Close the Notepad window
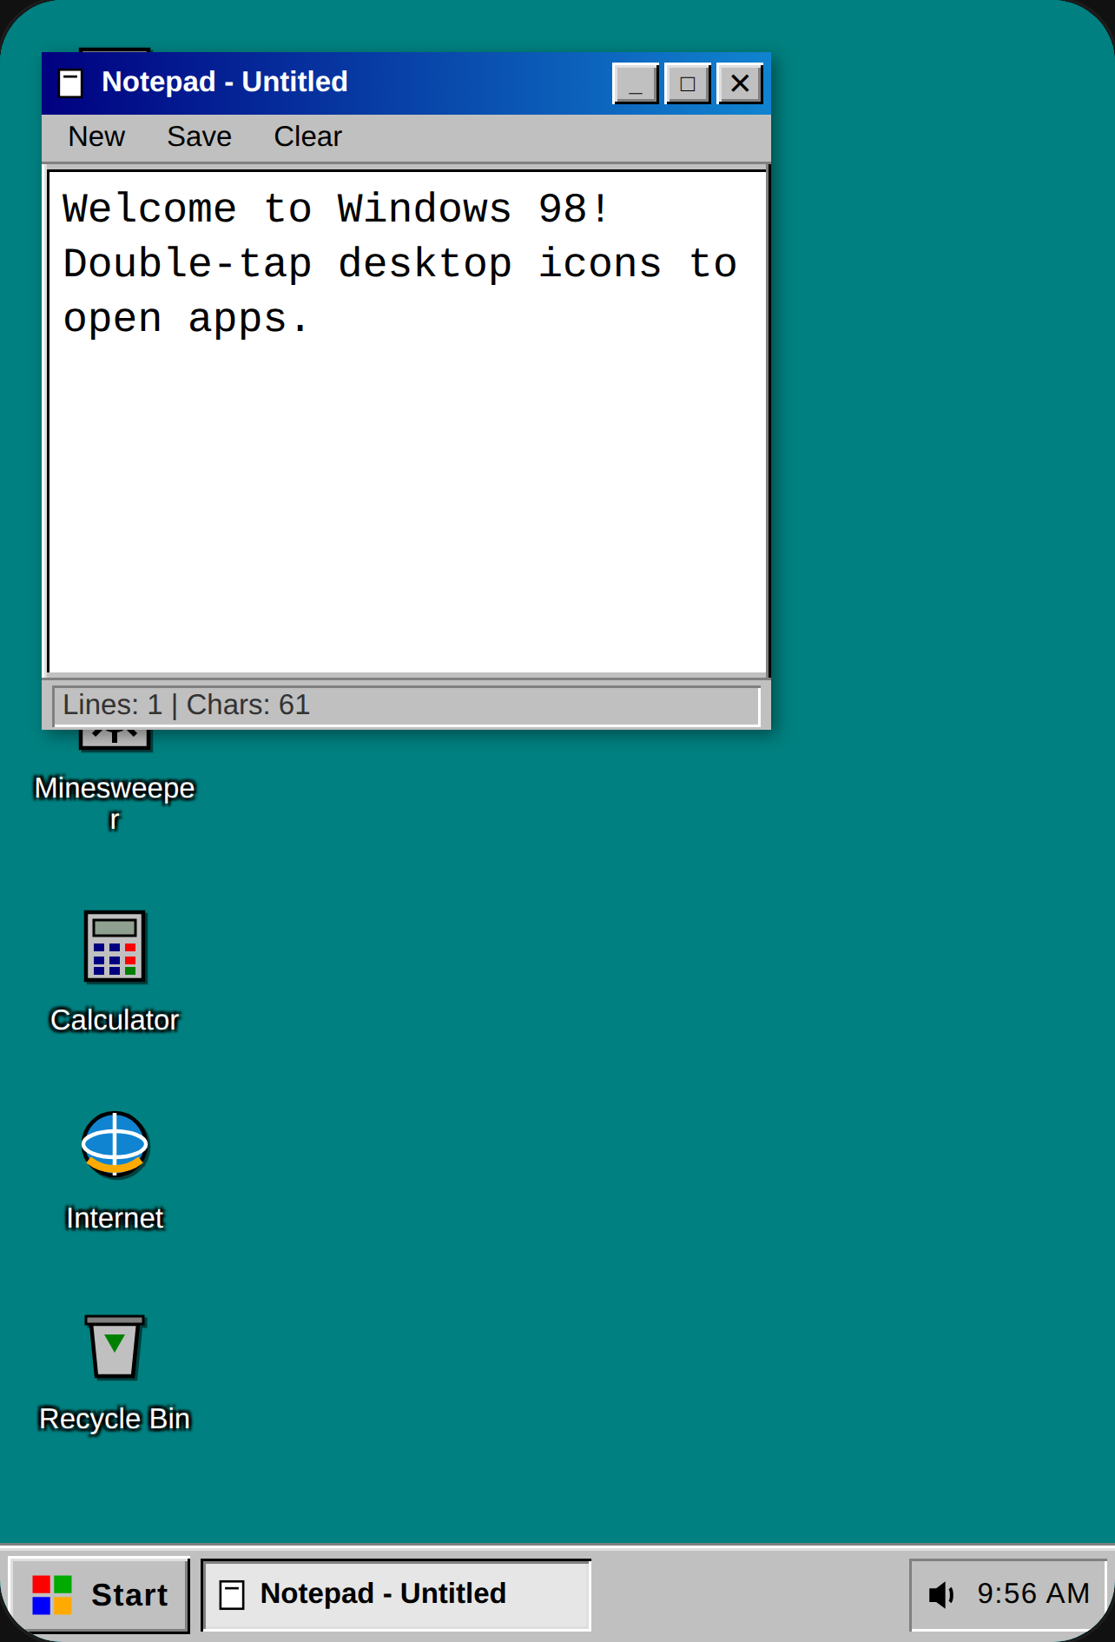 click(740, 83)
